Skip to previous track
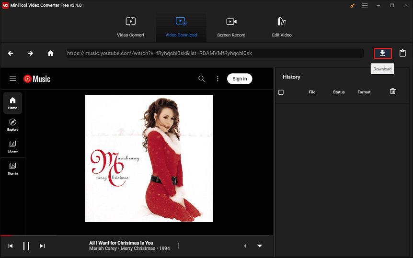Viewport: 413px width, 258px height. 10,246
